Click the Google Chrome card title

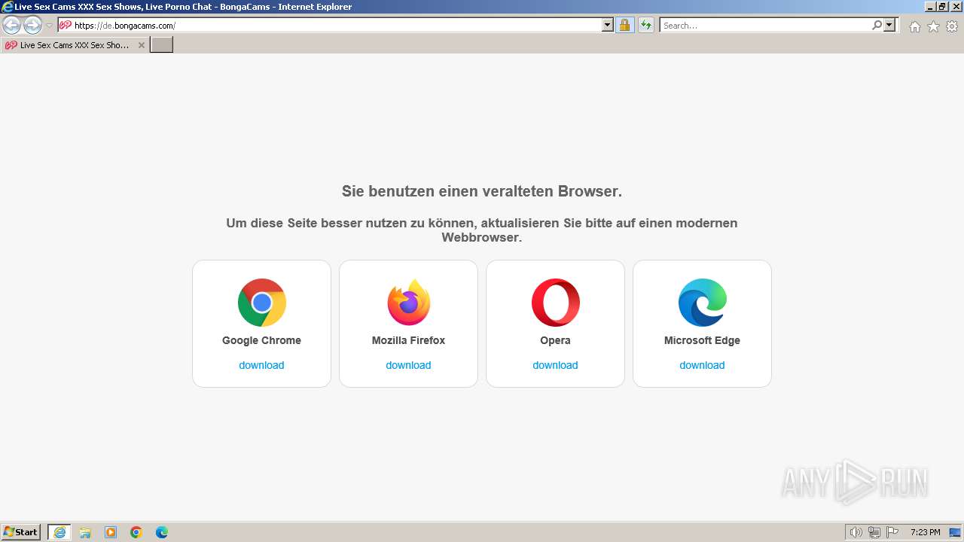[261, 340]
